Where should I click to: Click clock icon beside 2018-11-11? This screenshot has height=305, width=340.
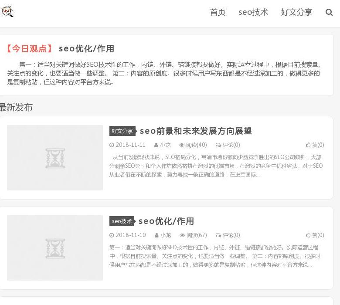pos(112,145)
